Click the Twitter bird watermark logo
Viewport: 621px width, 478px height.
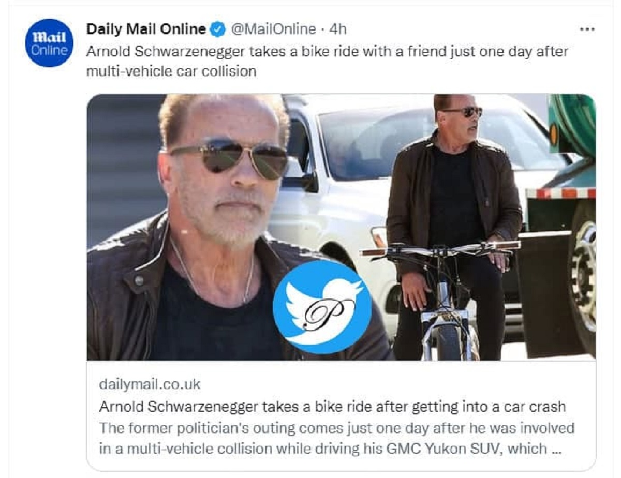tap(322, 307)
